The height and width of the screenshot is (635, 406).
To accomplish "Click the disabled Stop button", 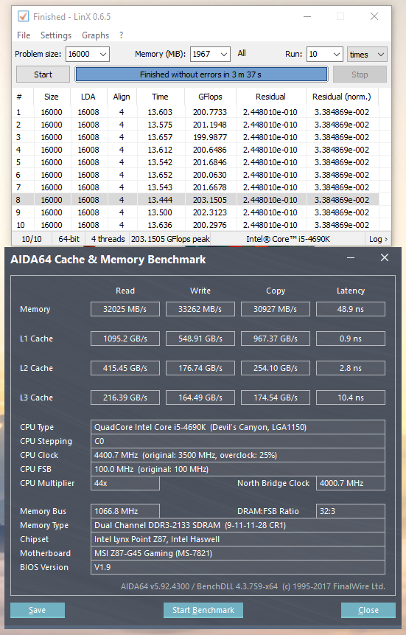I will 360,74.
